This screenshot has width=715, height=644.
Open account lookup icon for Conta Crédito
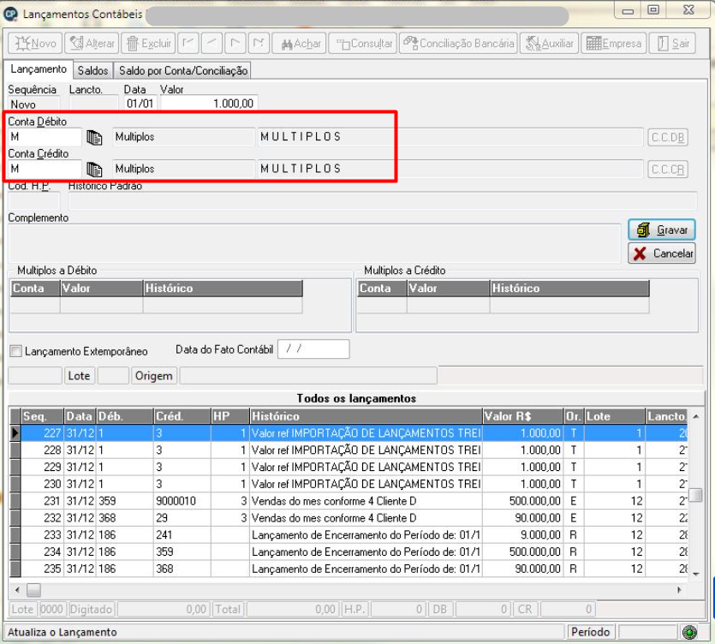click(94, 170)
